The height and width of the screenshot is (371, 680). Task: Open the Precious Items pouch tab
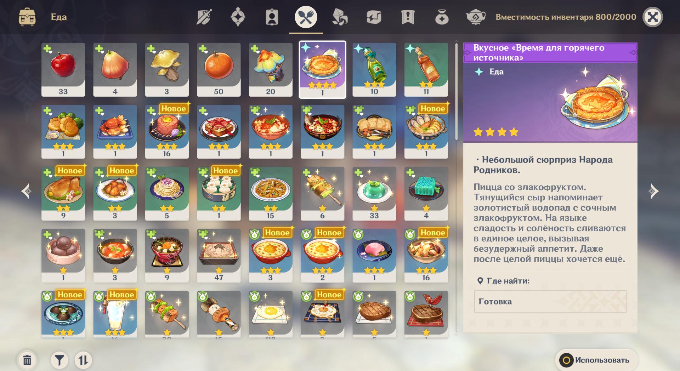coord(442,17)
